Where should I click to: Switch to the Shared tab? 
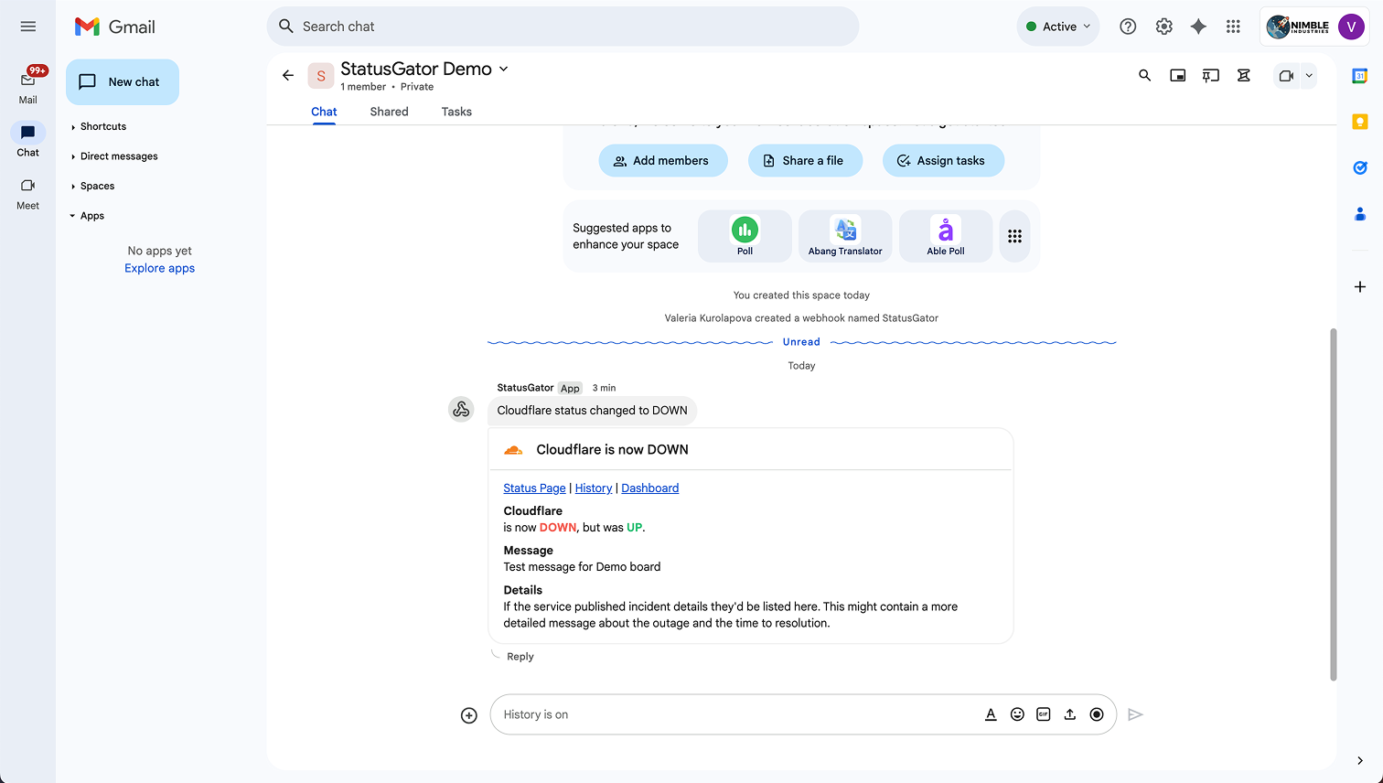click(x=389, y=112)
